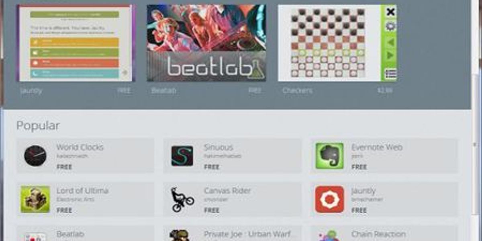482x241 pixels.
Task: Click the Checkers price label
Action: click(385, 91)
